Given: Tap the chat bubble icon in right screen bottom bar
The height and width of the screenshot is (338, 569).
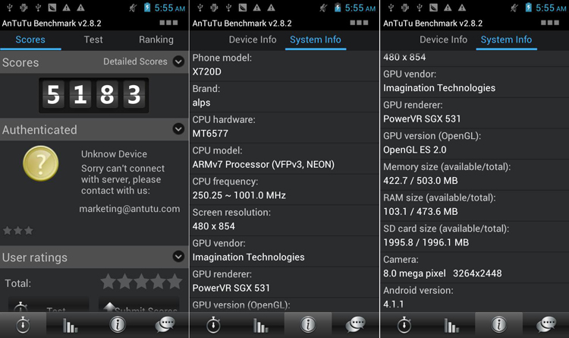Looking at the screenshot, I should 546,324.
